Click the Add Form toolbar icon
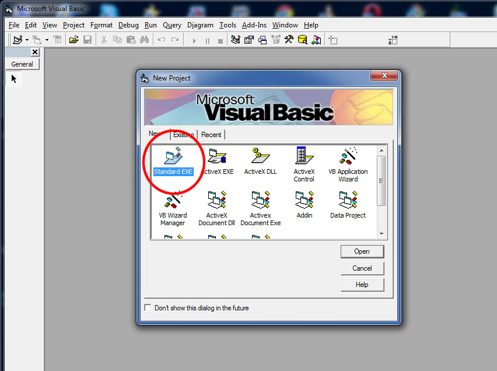Screen dimensions: 497x371 (x=37, y=40)
